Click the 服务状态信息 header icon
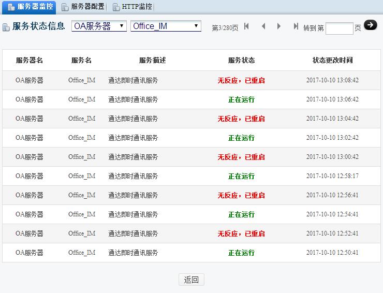Screen dimensions: 383x293 pyautogui.click(x=6, y=27)
